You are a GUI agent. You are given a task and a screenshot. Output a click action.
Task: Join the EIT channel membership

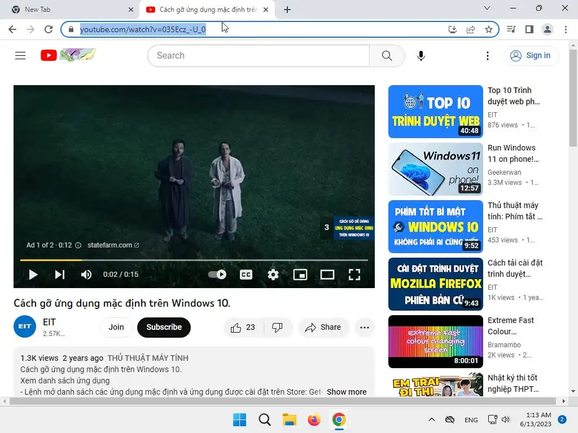pyautogui.click(x=116, y=328)
